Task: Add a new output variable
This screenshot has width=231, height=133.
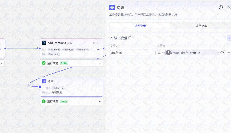Action: [229, 38]
